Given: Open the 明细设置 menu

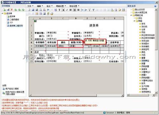Looking at the screenshot, I should (x=61, y=6).
